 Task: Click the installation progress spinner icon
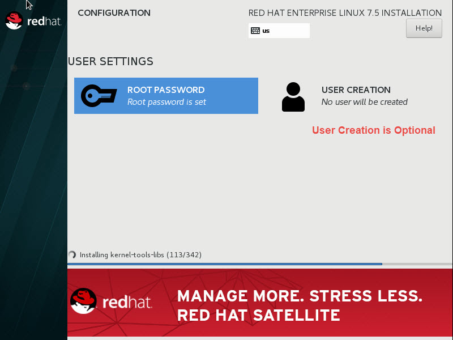click(72, 255)
